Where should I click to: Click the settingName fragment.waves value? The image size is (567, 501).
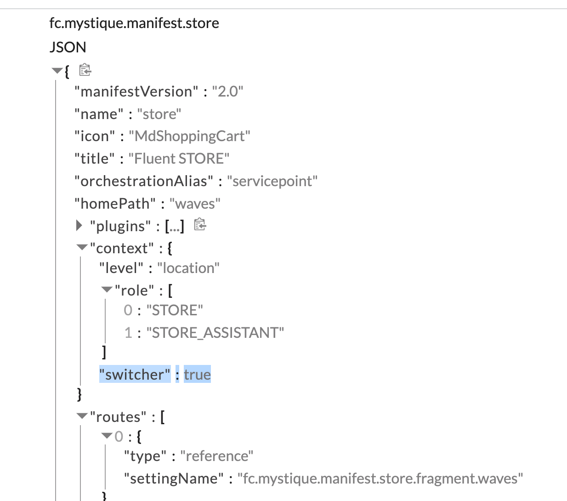coord(380,478)
